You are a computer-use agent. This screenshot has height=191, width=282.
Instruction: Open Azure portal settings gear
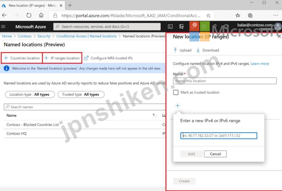(x=204, y=26)
